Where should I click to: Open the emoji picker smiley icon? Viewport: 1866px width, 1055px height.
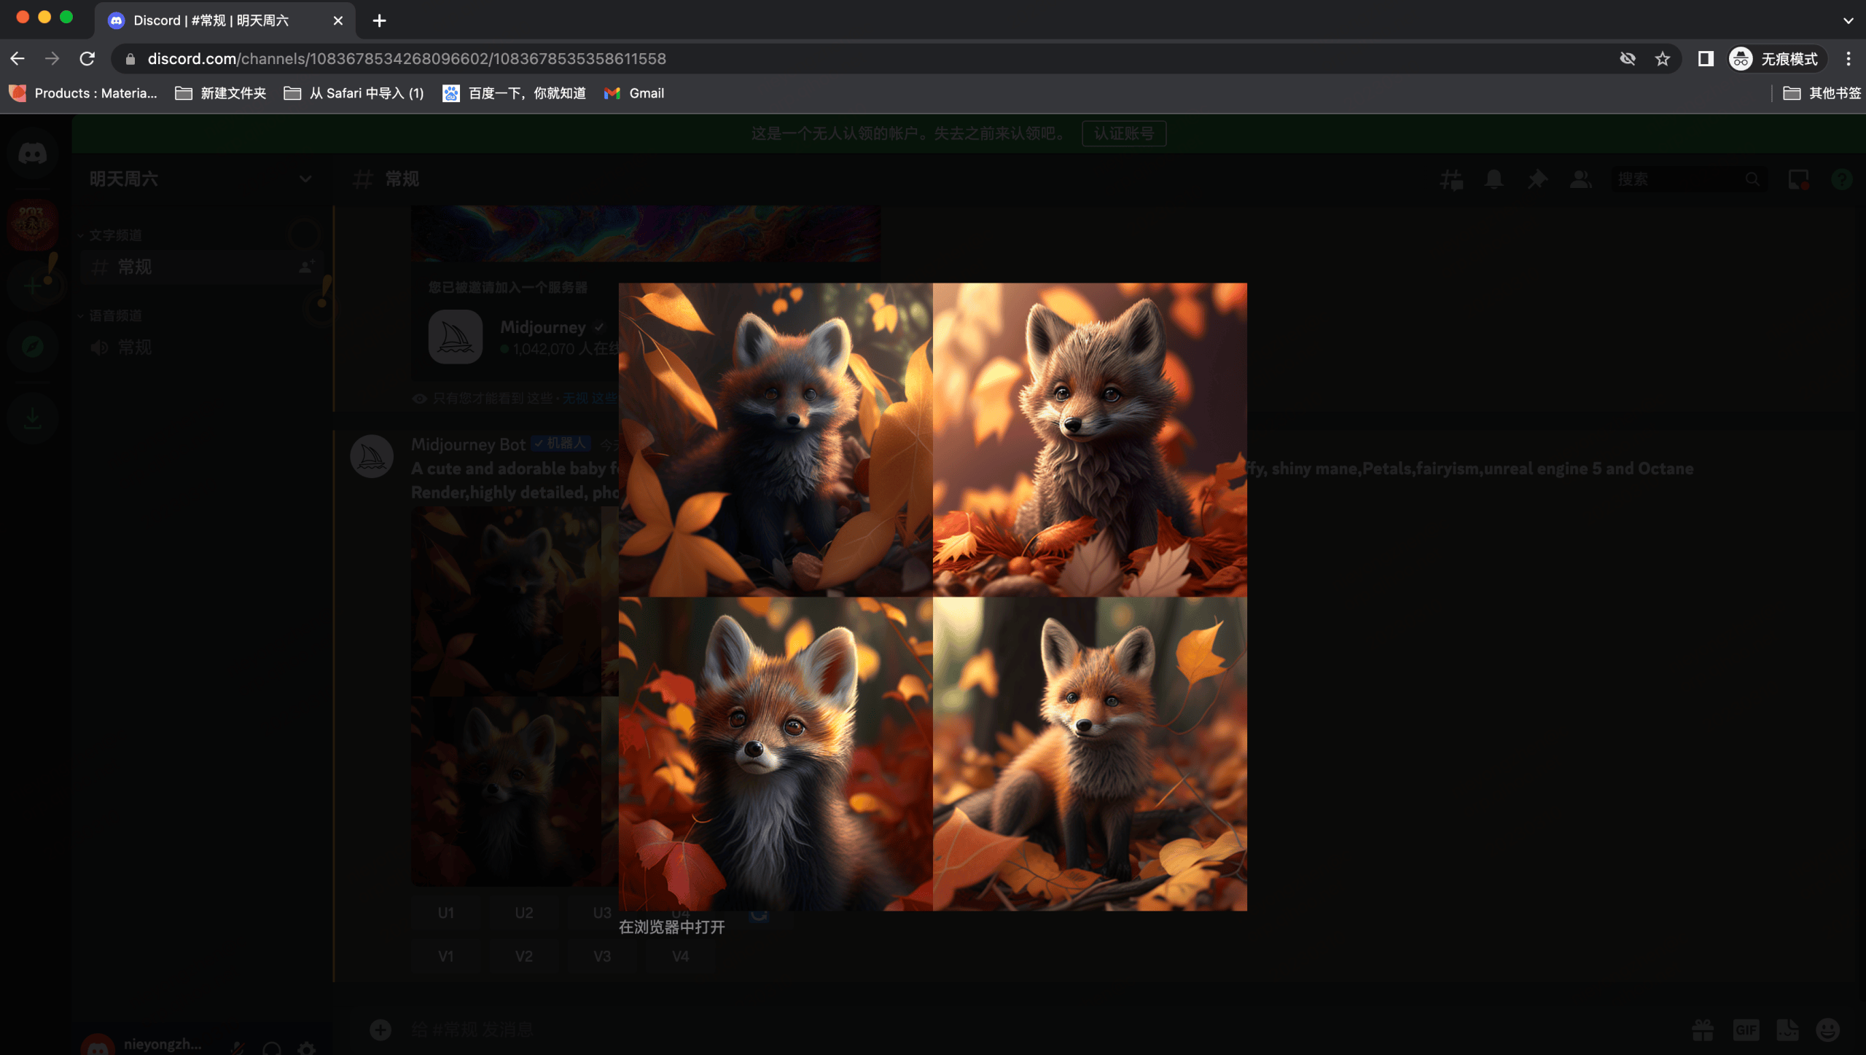point(1828,1029)
